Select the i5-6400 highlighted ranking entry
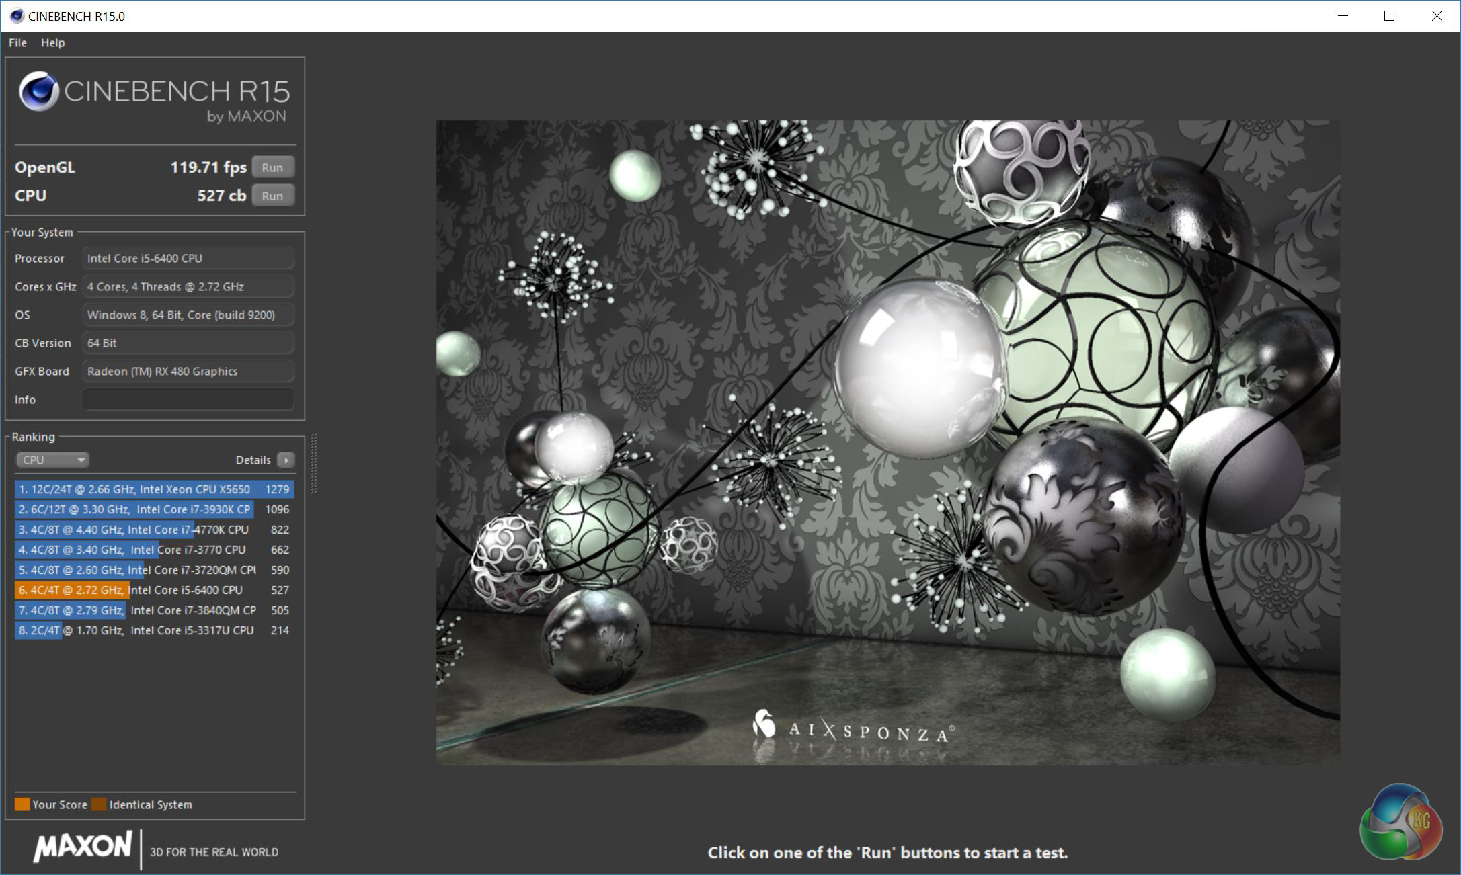 tap(153, 590)
